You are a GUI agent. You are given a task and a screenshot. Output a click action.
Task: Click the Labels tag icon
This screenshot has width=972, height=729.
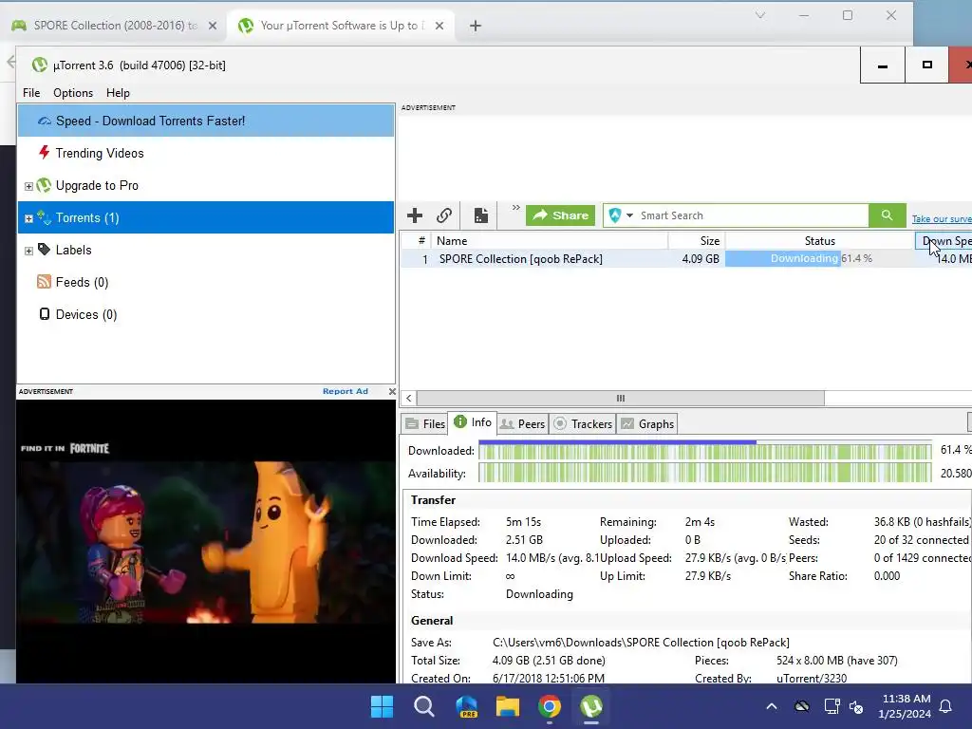tap(44, 250)
